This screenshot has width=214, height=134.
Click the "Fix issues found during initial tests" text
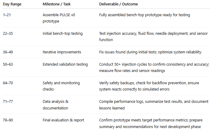[132, 52]
